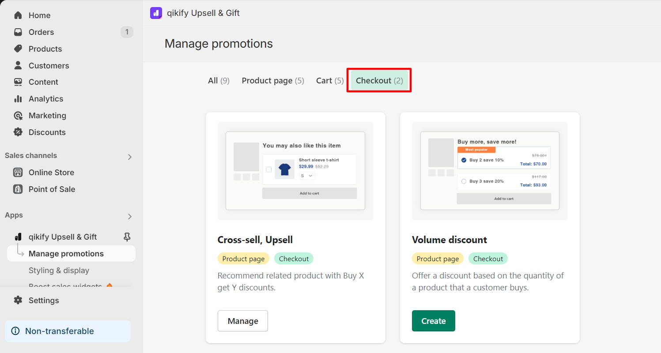Click the Most popular orange label
This screenshot has width=661, height=353.
click(x=476, y=150)
